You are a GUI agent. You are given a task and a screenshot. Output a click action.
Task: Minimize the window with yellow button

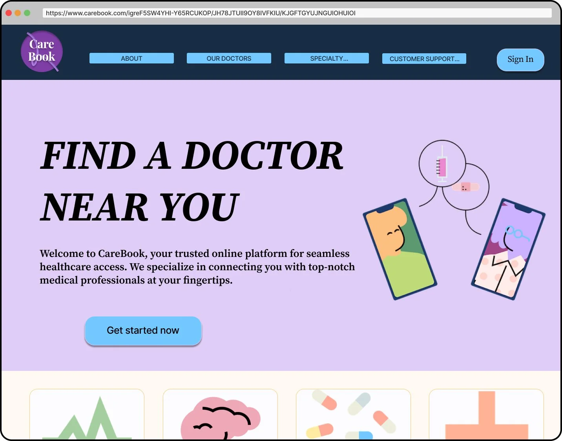click(x=18, y=13)
